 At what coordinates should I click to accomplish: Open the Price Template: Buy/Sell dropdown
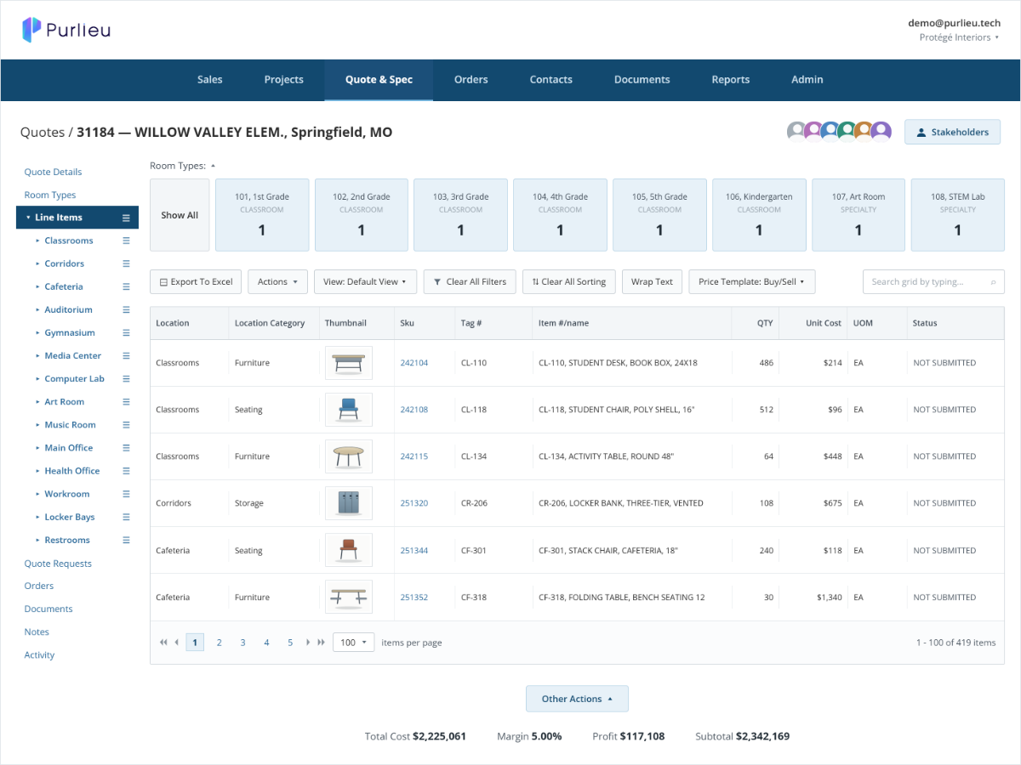[x=752, y=282]
